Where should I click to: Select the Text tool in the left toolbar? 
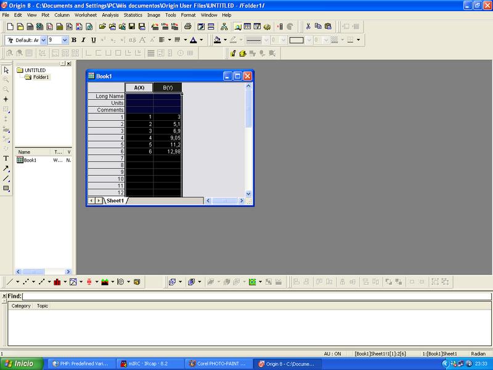click(x=6, y=158)
